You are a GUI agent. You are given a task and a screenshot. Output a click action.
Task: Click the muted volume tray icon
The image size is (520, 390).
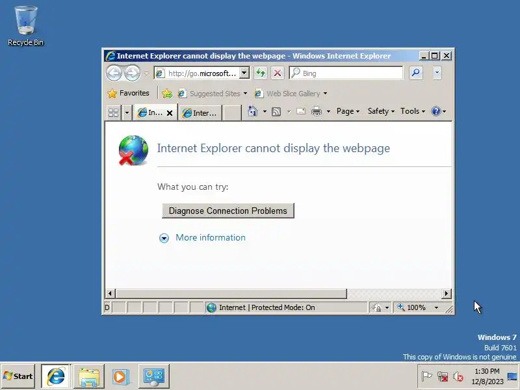pyautogui.click(x=458, y=376)
